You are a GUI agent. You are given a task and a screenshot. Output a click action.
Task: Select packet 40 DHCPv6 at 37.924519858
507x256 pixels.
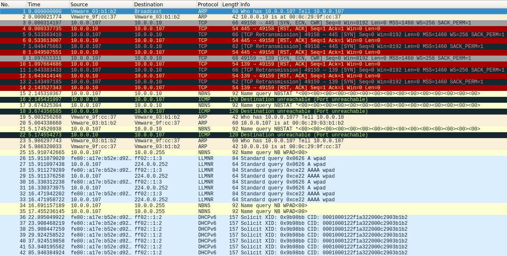tap(253, 241)
